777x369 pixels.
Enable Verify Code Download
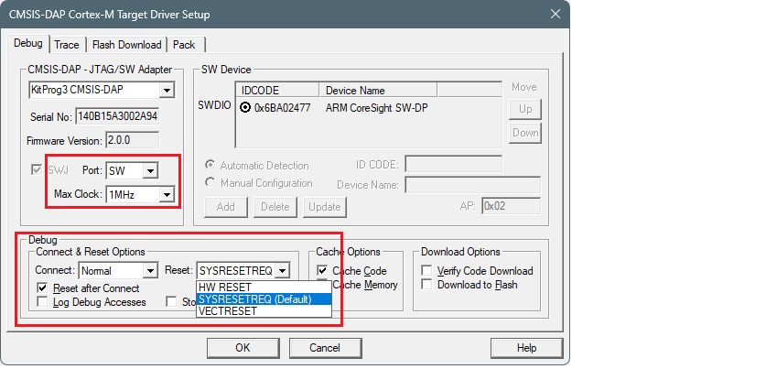[427, 271]
